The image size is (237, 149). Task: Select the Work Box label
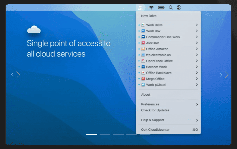pyautogui.click(x=153, y=31)
